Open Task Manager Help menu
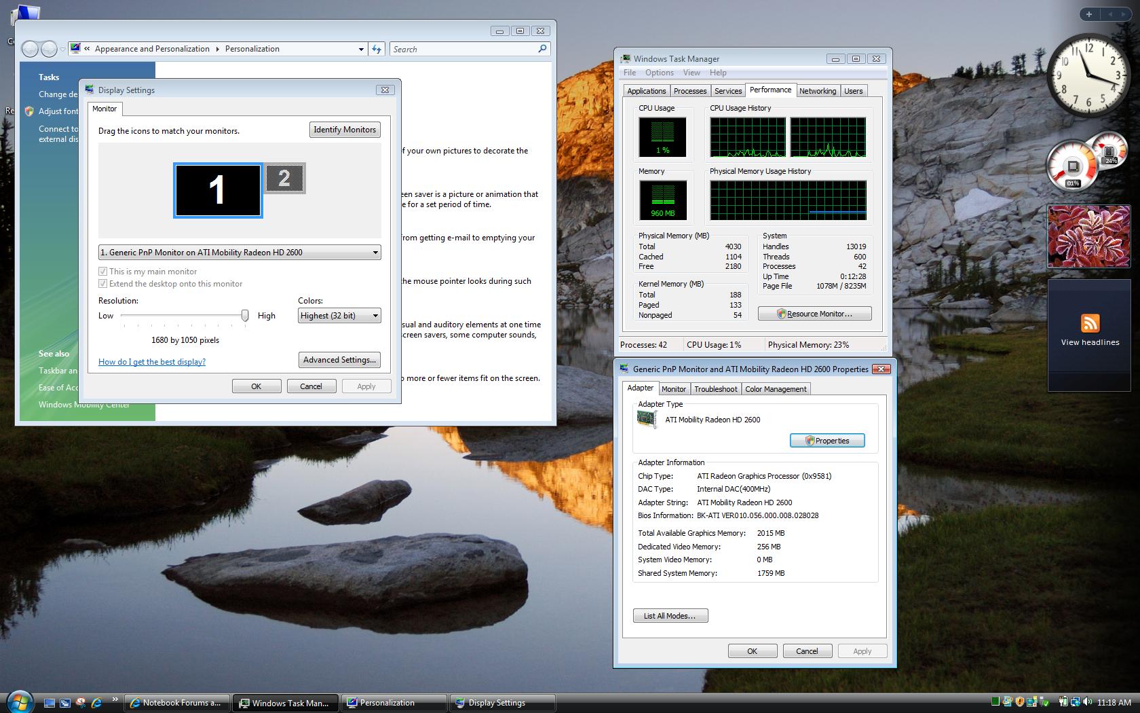 tap(718, 73)
